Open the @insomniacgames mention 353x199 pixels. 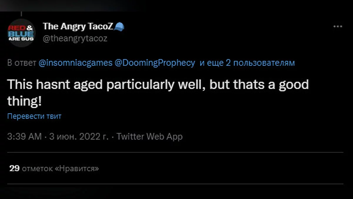(75, 63)
